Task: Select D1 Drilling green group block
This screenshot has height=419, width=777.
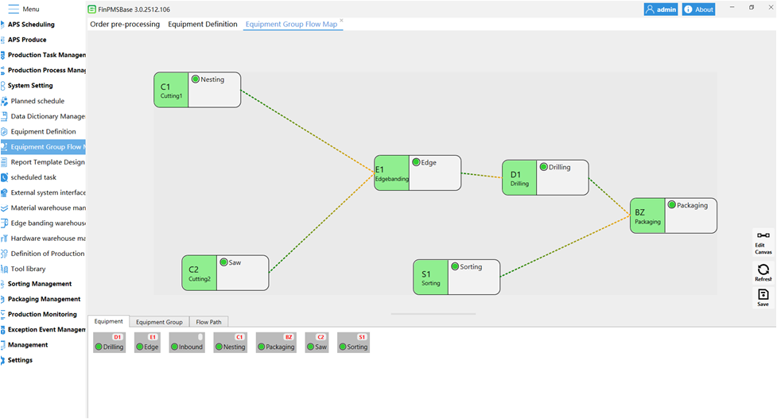Action: pyautogui.click(x=519, y=177)
